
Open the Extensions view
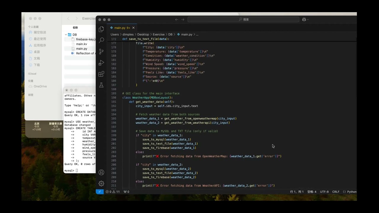101,74
